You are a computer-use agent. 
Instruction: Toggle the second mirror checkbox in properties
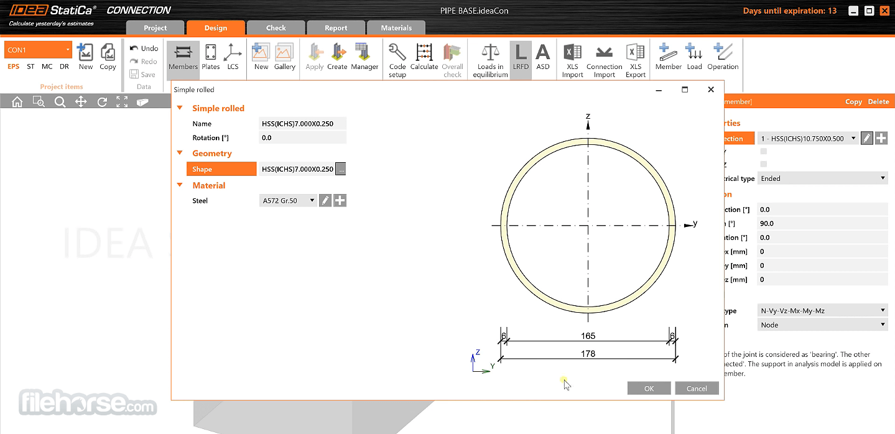coord(764,164)
